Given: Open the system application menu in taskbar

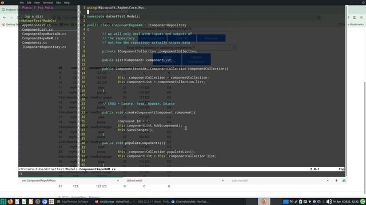Looking at the screenshot, I should point(3,202).
